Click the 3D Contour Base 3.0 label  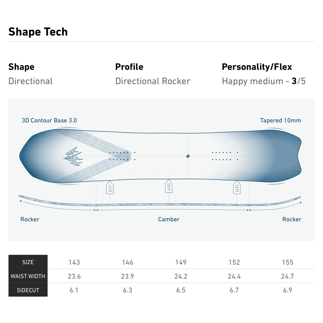(x=49, y=120)
